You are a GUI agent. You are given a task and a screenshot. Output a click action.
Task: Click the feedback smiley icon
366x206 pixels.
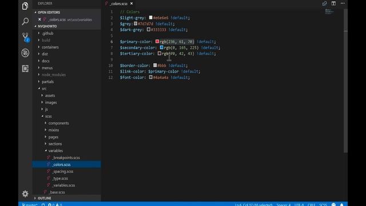point(333,204)
